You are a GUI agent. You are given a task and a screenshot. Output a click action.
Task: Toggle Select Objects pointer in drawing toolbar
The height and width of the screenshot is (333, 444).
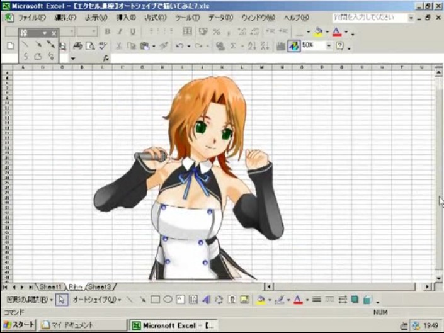click(x=62, y=300)
